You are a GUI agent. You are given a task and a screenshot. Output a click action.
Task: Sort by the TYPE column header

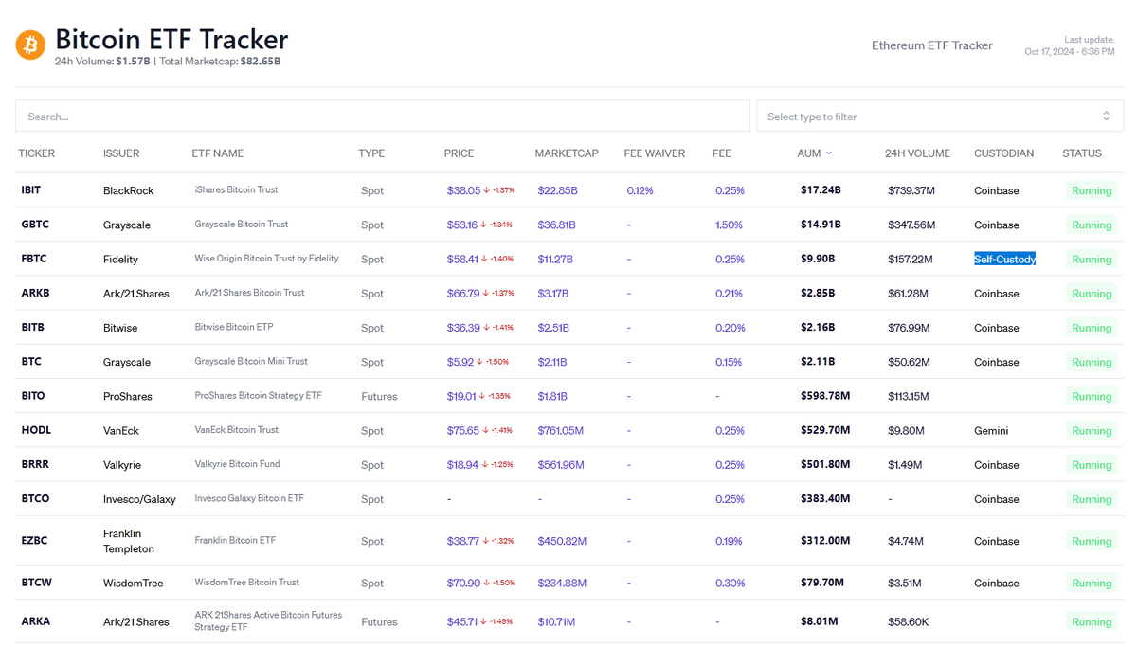[371, 153]
